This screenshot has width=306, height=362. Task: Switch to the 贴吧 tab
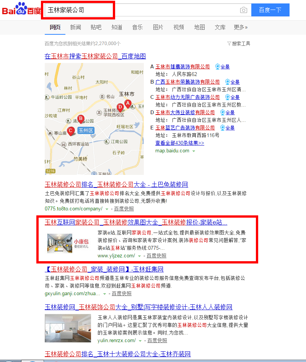click(x=96, y=27)
